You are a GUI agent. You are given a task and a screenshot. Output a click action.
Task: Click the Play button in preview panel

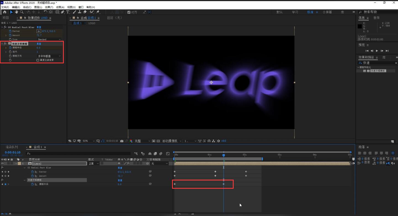(x=377, y=51)
